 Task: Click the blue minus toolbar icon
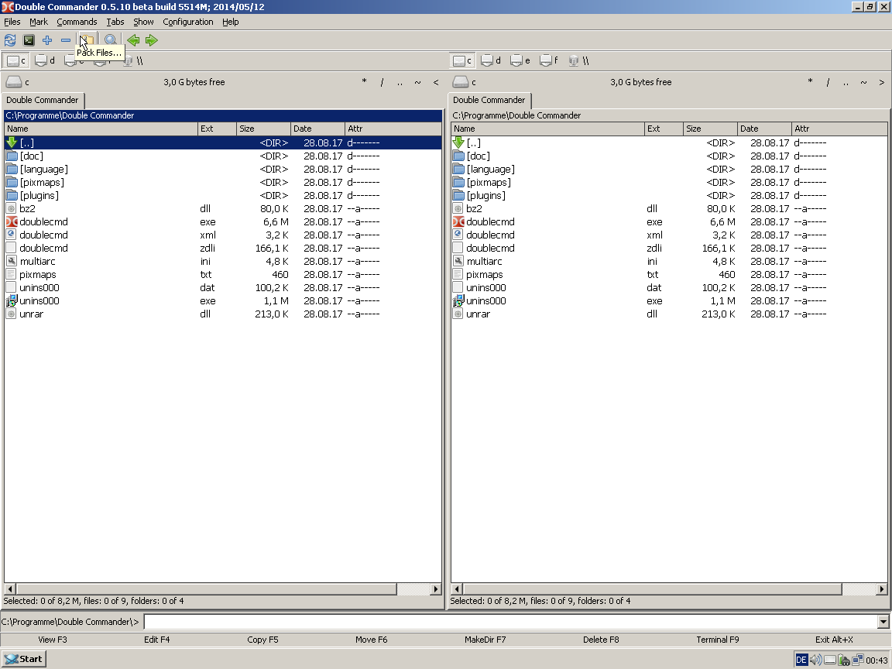(x=66, y=40)
